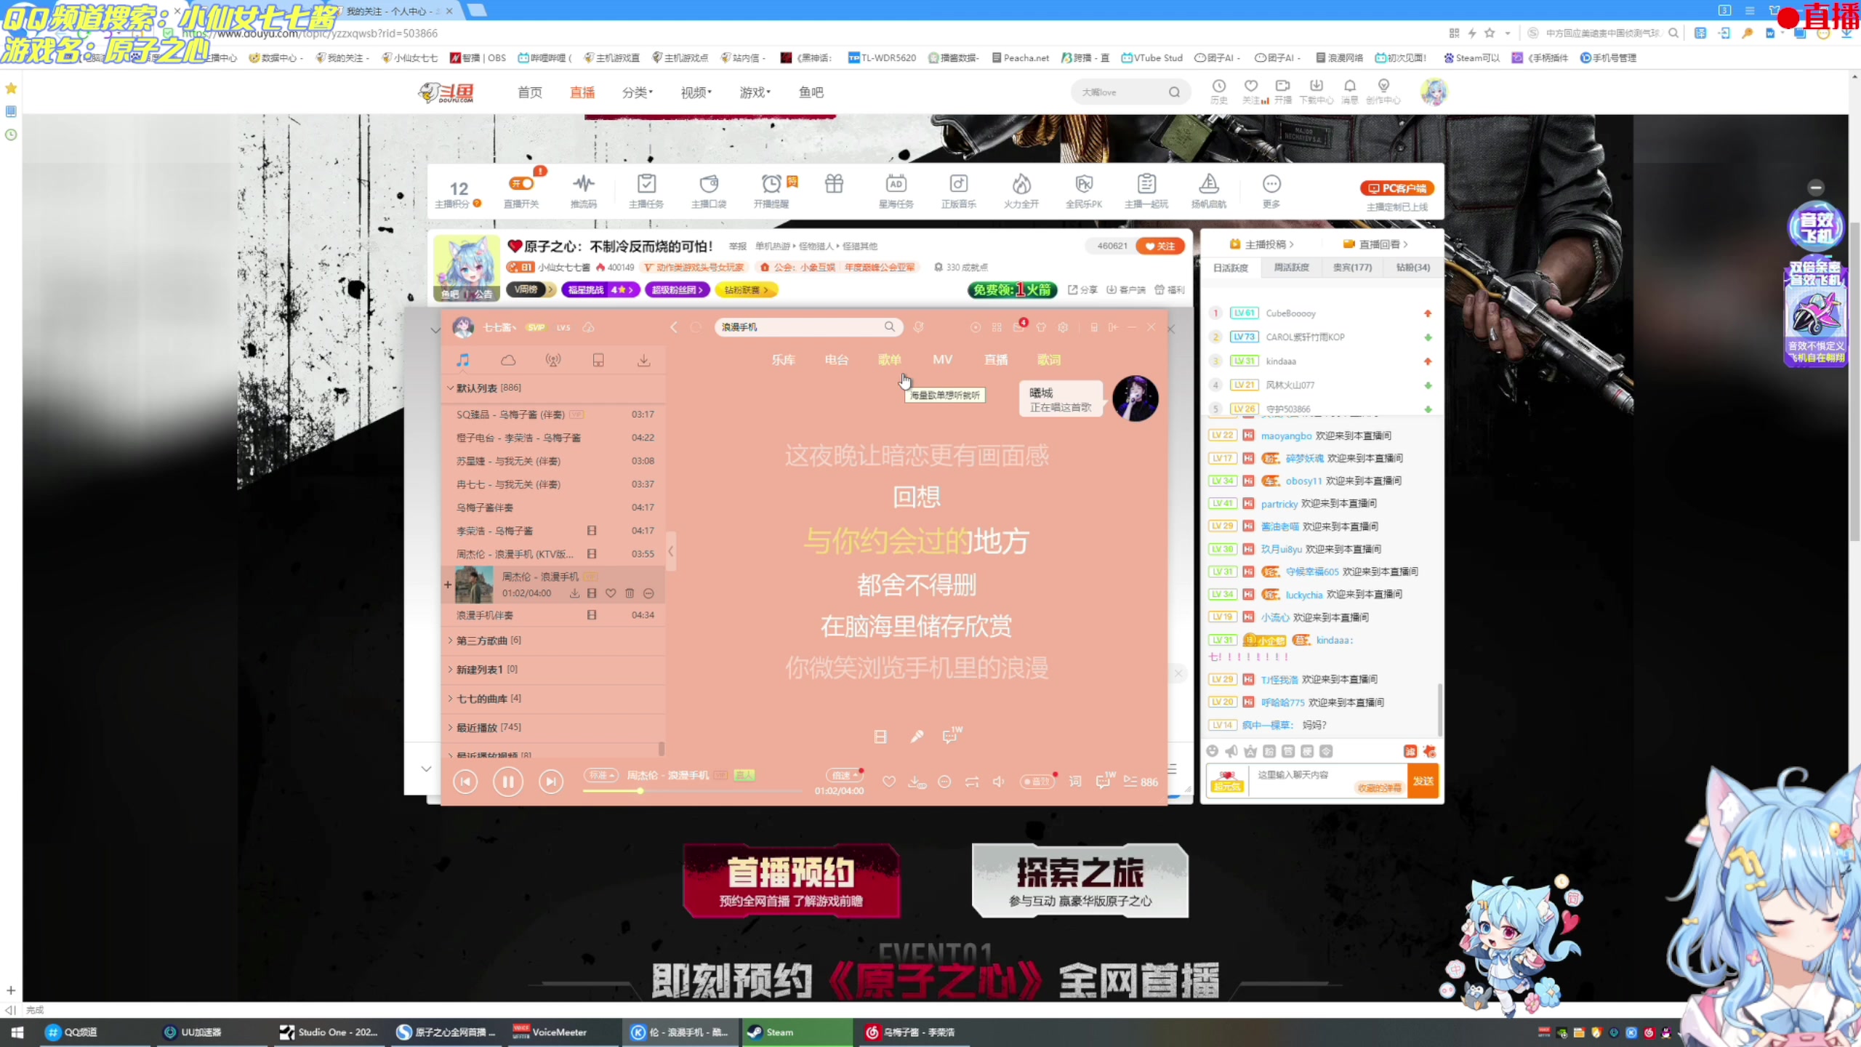
Task: Delete the playing 浪漫手机 song with trash icon
Action: 630,593
